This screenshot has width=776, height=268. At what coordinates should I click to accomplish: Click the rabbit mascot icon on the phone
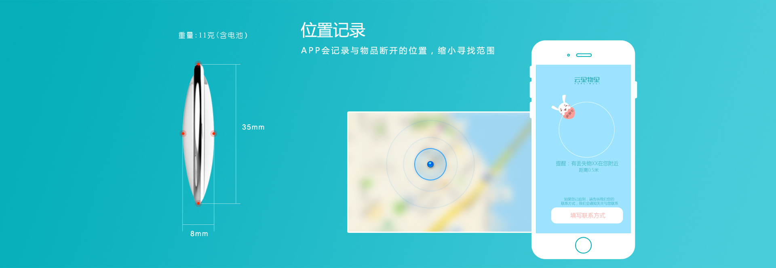pyautogui.click(x=563, y=107)
